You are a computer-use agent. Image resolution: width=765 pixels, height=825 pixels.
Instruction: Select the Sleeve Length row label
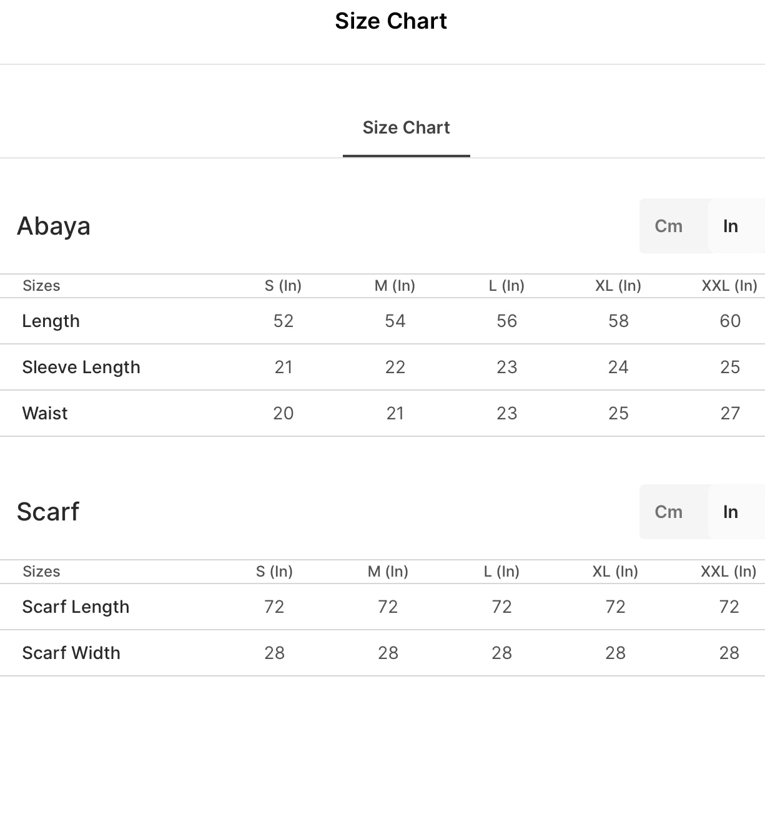(x=81, y=367)
